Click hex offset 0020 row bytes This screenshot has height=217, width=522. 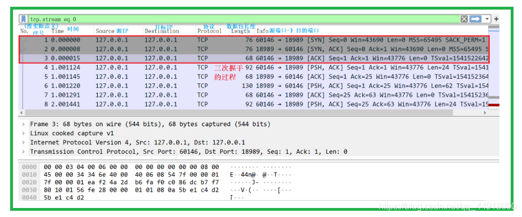[x=131, y=182]
